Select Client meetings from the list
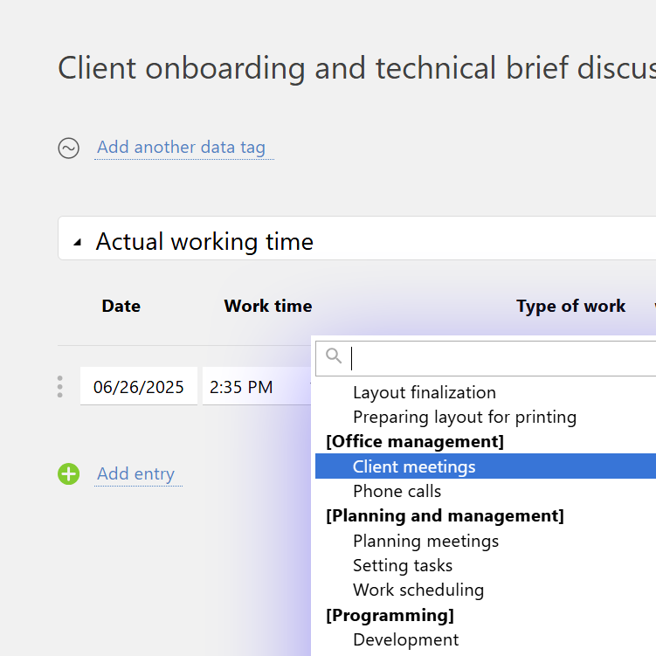The image size is (656, 656). [x=414, y=466]
